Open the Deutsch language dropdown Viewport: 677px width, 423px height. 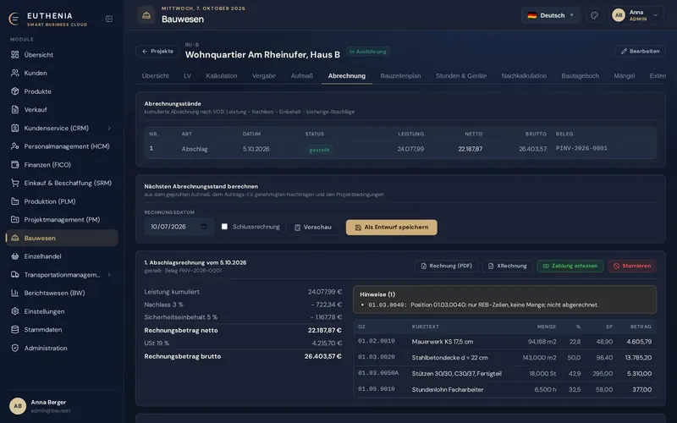pyautogui.click(x=551, y=15)
